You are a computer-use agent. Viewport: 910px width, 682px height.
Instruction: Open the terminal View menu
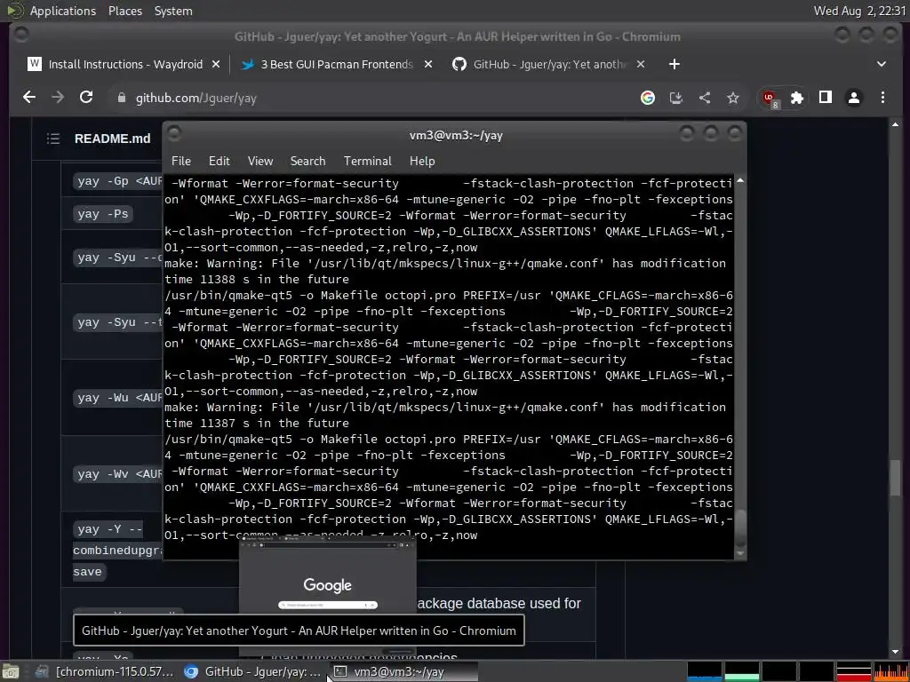(260, 162)
